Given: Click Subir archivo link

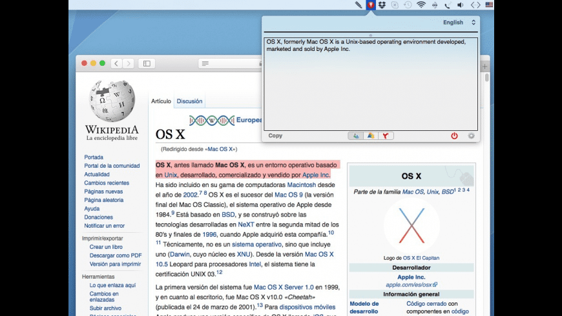Looking at the screenshot, I should pyautogui.click(x=105, y=308).
